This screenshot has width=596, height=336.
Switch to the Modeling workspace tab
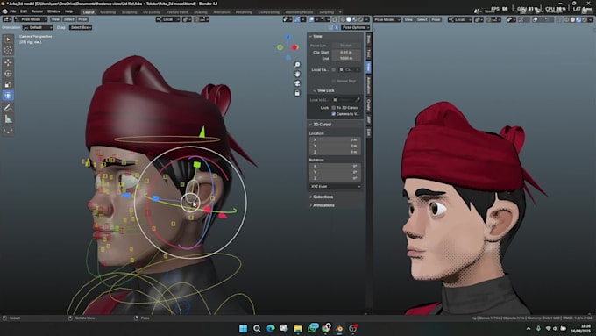(x=108, y=12)
